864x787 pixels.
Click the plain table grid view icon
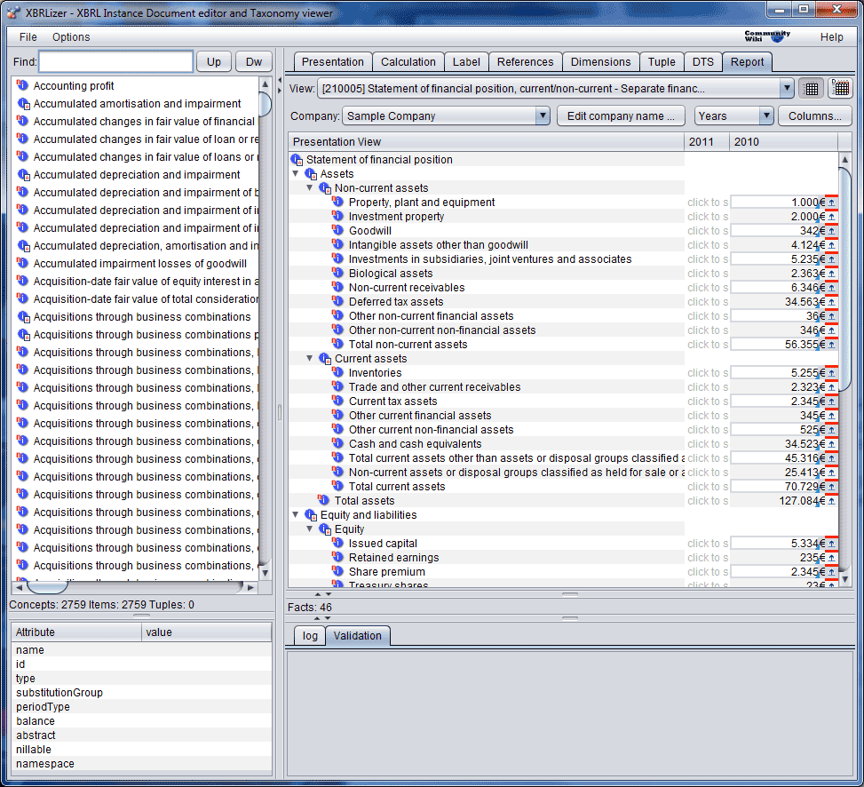[810, 88]
